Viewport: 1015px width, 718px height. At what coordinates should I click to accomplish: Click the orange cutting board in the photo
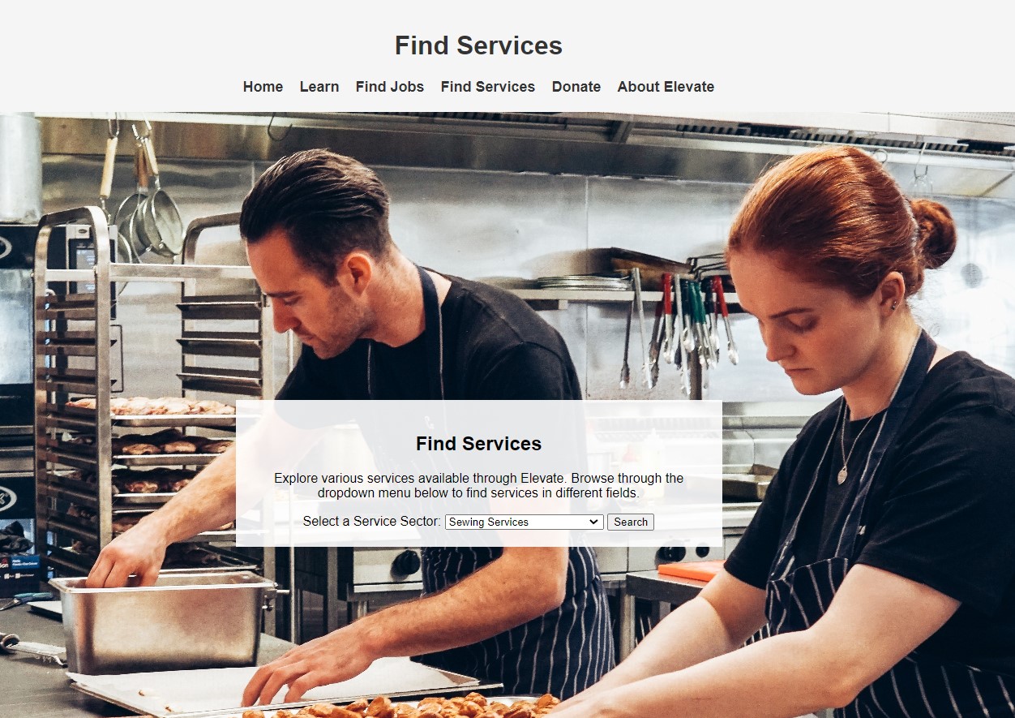tap(691, 571)
